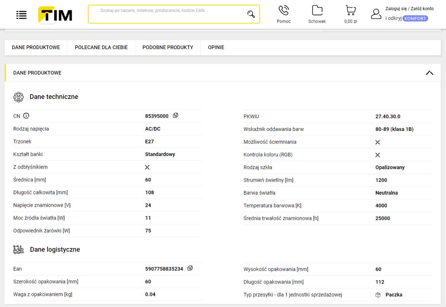Click the Wskaźnik oddawania barw label

(274, 129)
